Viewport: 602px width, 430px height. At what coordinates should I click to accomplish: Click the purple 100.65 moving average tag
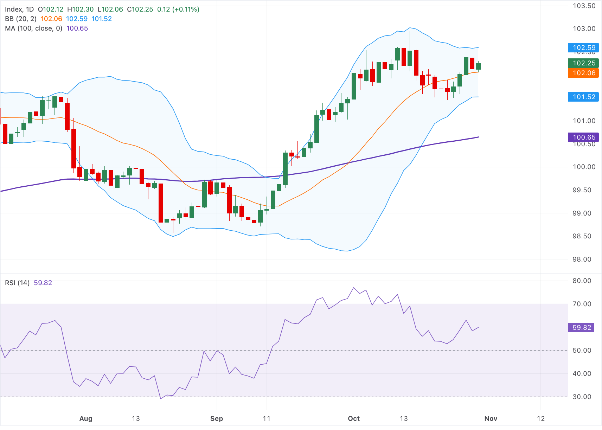583,137
